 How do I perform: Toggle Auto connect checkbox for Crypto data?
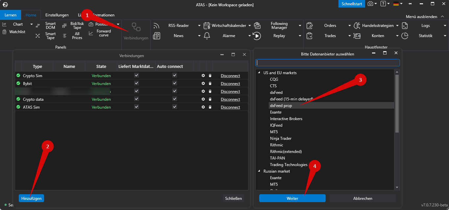click(x=175, y=99)
